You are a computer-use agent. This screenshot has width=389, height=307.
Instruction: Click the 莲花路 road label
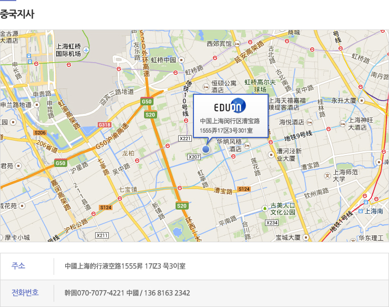coord(256,166)
